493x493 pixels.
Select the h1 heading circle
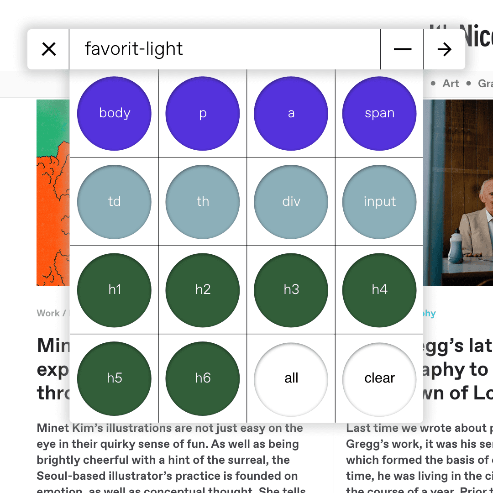click(x=114, y=290)
